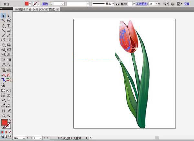Viewport: 194px width, 141px height.
Task: Open stroke weight dropdown
Action: (x=62, y=4)
